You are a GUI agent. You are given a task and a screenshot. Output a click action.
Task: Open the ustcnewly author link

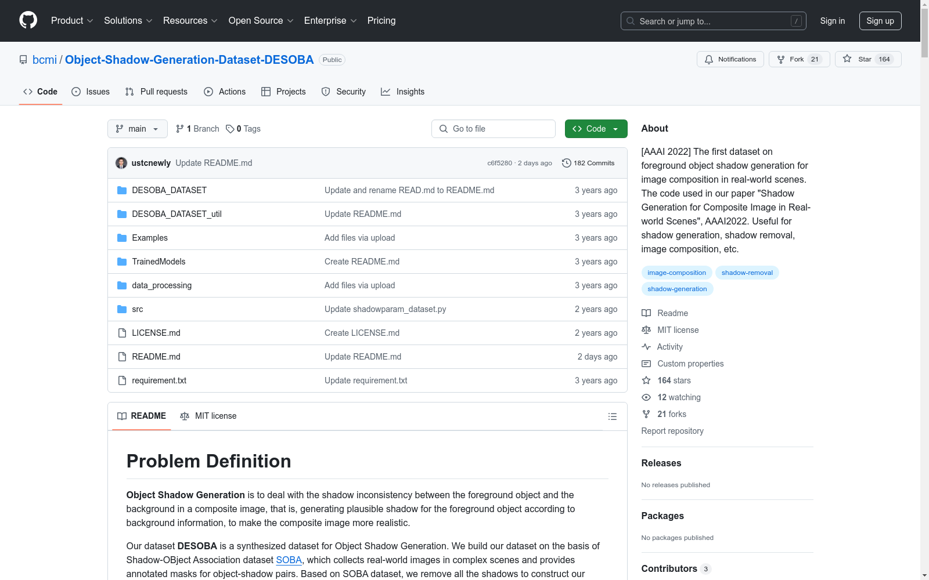coord(151,163)
